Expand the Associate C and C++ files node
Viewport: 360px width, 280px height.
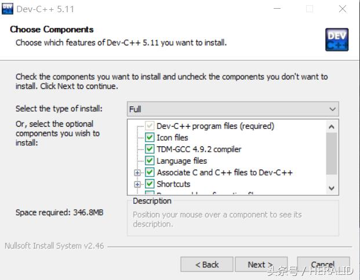point(137,173)
